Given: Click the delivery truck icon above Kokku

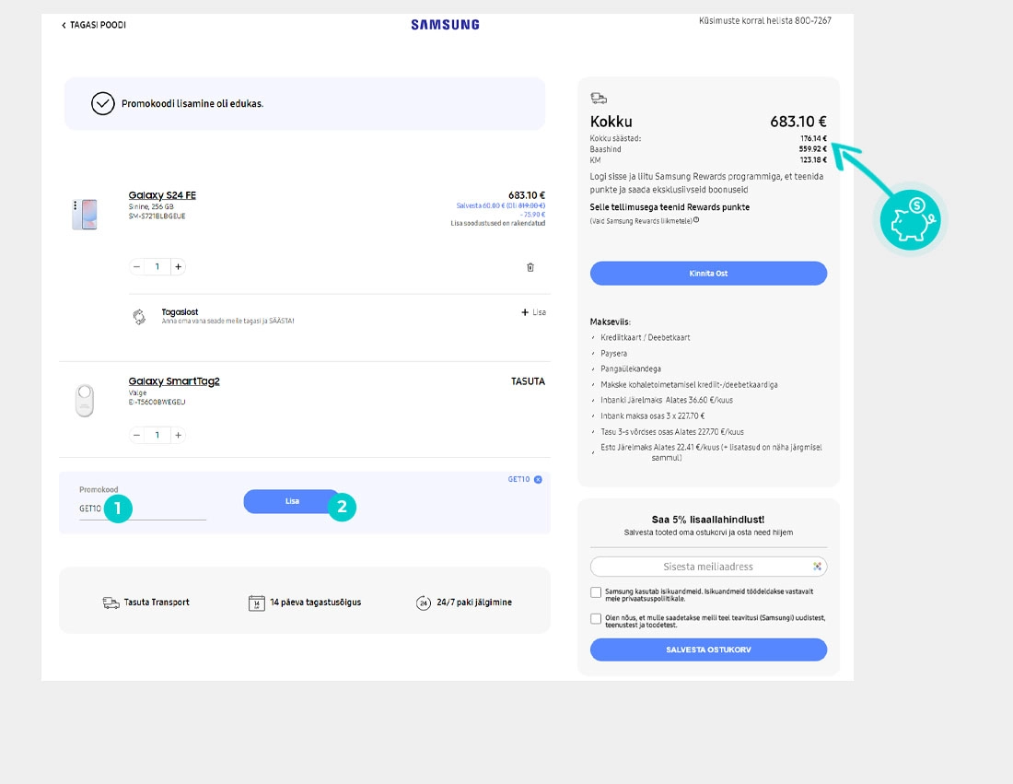Looking at the screenshot, I should (x=599, y=99).
